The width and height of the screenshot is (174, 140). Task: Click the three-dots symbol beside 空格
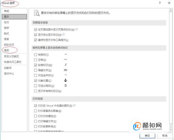(66, 59)
